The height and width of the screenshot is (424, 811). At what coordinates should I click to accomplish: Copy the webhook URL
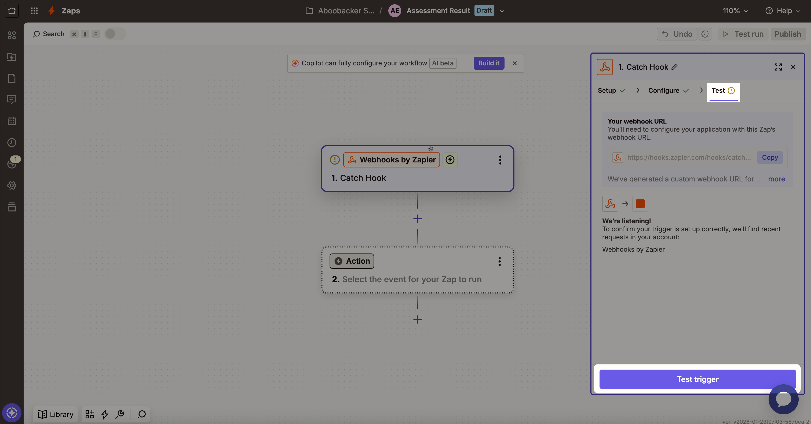pos(769,158)
